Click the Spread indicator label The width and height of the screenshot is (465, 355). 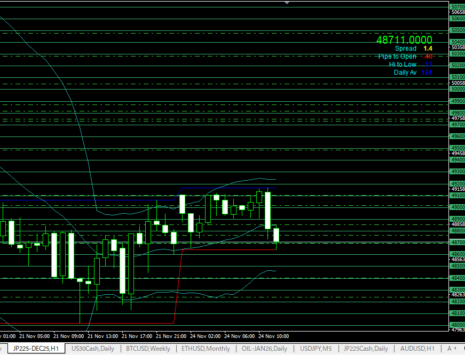click(x=405, y=49)
